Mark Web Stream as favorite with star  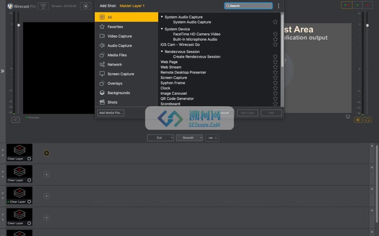coord(275,67)
